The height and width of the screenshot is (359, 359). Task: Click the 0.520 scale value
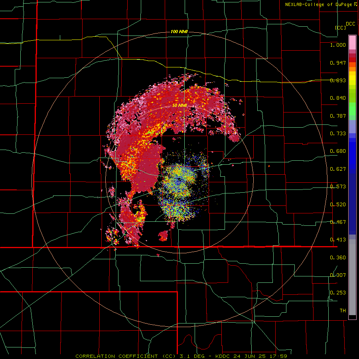[338, 205]
